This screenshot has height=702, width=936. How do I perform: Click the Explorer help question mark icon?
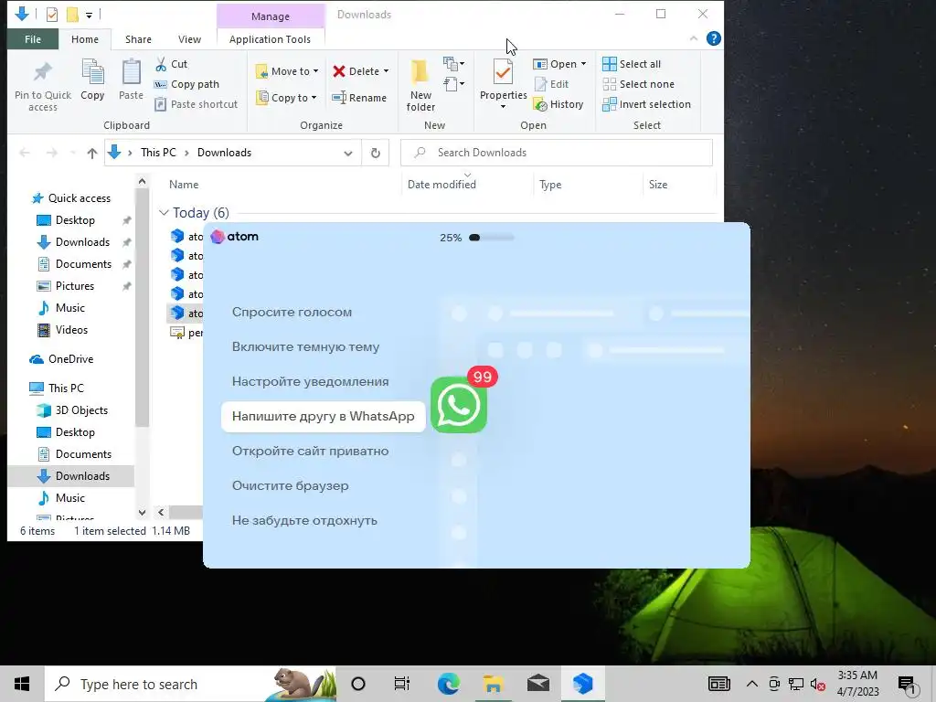pos(713,38)
